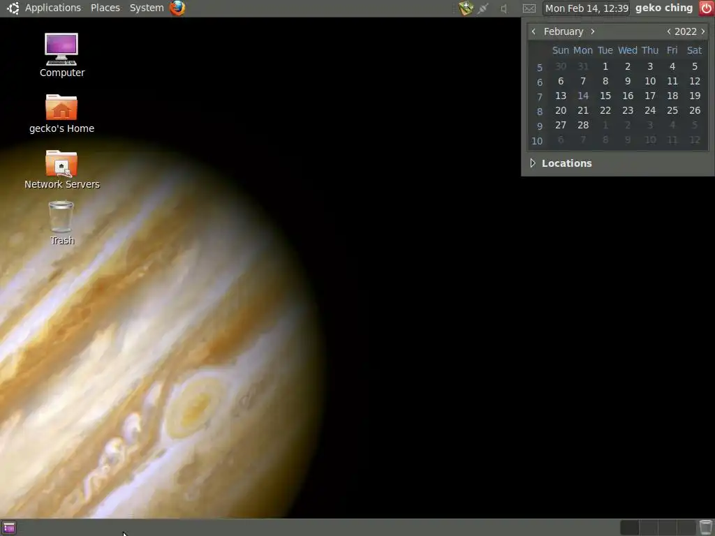The width and height of the screenshot is (715, 536).
Task: Click the red power session button
Action: (x=707, y=8)
